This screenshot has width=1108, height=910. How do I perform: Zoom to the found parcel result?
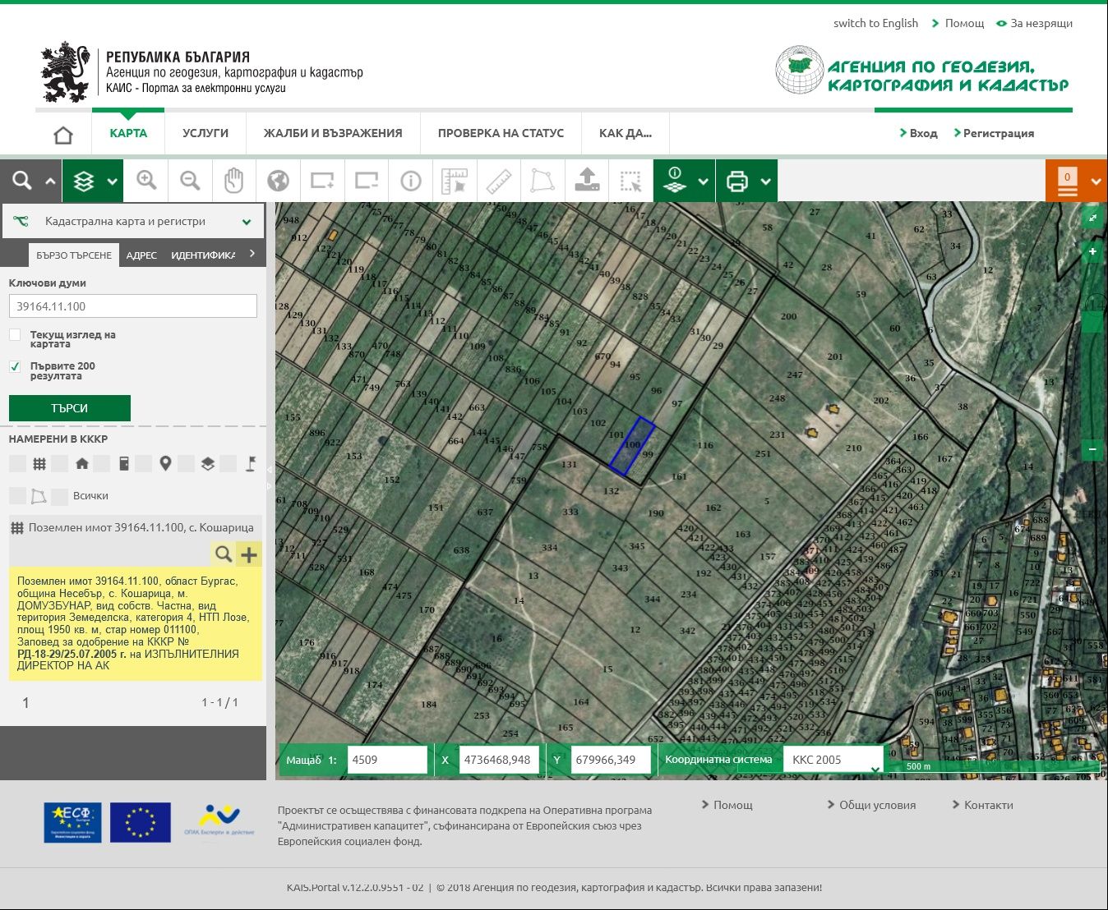[x=223, y=554]
